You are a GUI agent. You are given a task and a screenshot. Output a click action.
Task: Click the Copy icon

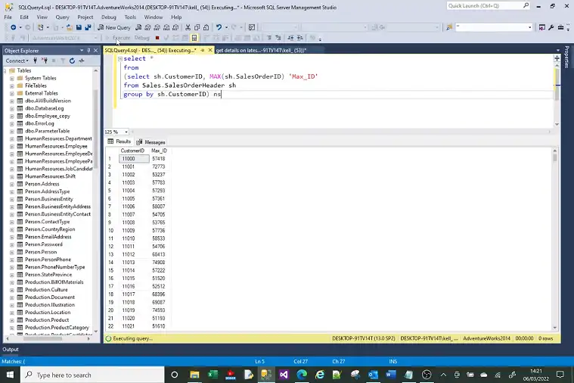[x=197, y=27]
